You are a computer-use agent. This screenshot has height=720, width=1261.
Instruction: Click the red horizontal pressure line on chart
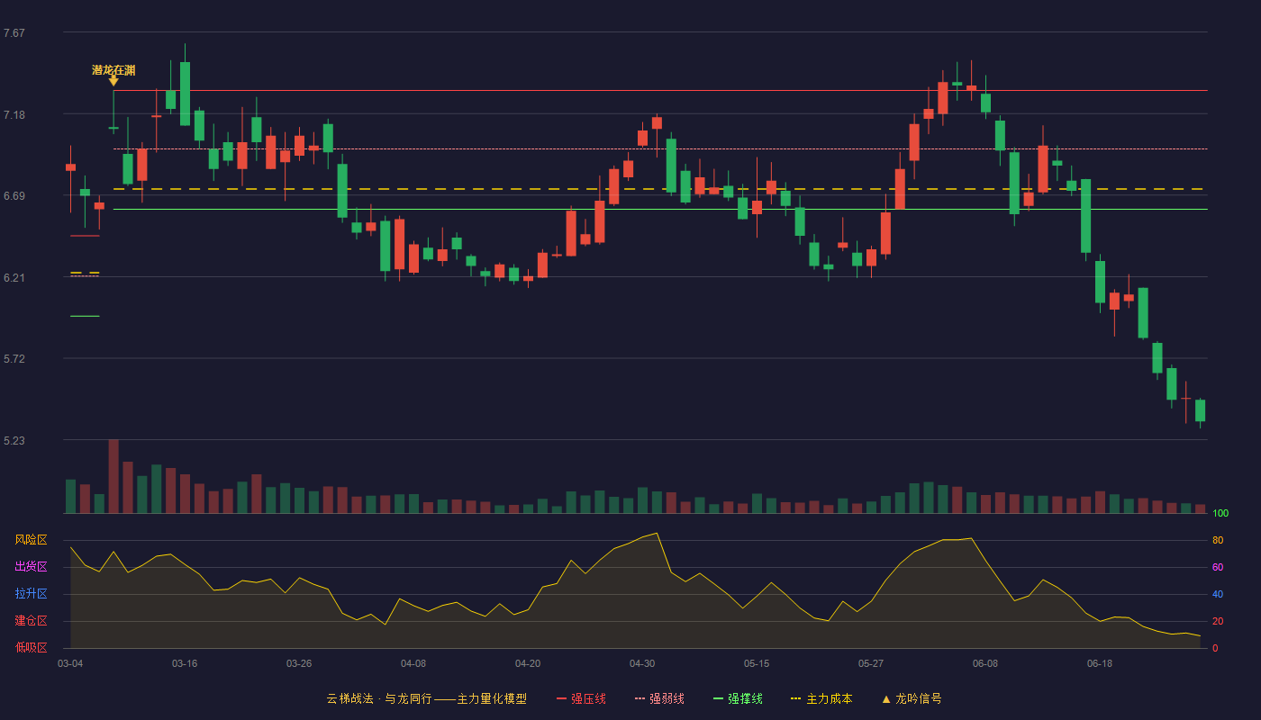[x=660, y=91]
